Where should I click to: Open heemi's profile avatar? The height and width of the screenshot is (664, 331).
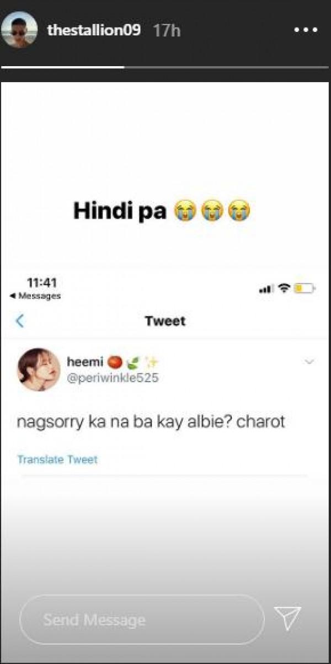coord(39,370)
